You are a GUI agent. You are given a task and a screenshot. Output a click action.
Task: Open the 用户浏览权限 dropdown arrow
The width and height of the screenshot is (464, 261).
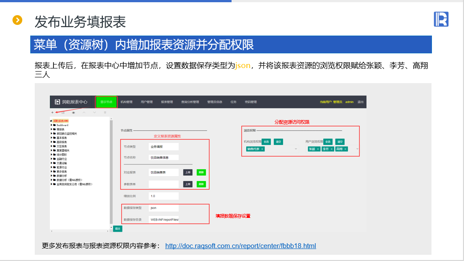click(357, 149)
